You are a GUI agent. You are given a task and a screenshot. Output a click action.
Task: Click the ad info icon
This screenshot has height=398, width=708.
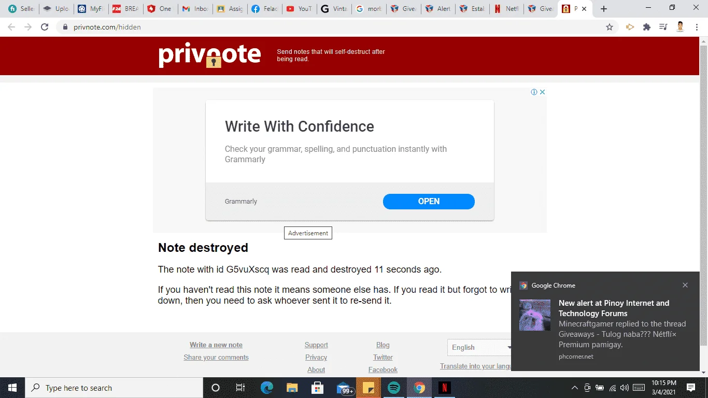[534, 92]
